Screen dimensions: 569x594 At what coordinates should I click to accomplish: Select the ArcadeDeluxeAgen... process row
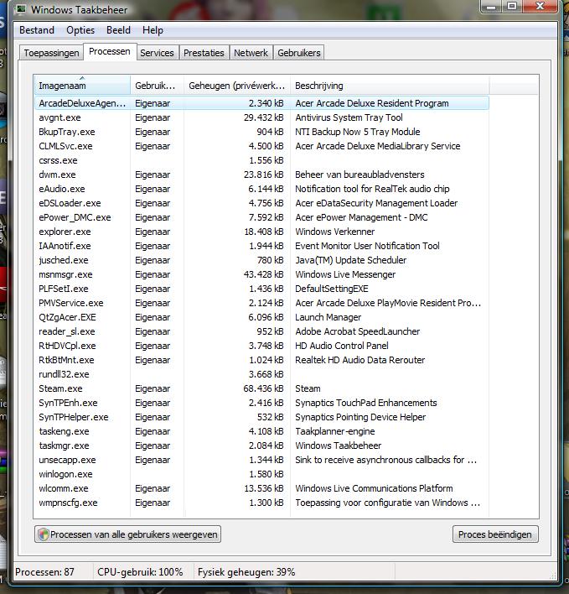pos(261,103)
